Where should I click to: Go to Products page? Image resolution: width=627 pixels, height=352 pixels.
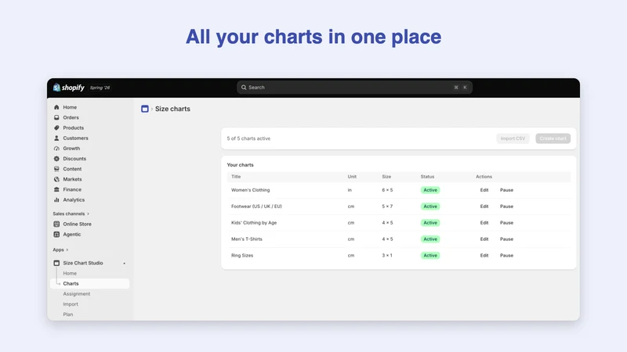point(73,128)
